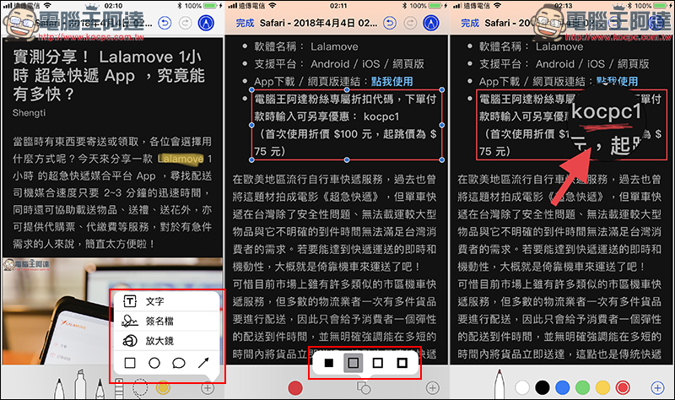This screenshot has height=400, width=675.
Task: Select the thick outlined square style option
Action: pyautogui.click(x=402, y=363)
